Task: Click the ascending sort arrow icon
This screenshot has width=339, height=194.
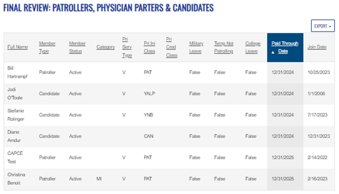Action: coord(273,52)
